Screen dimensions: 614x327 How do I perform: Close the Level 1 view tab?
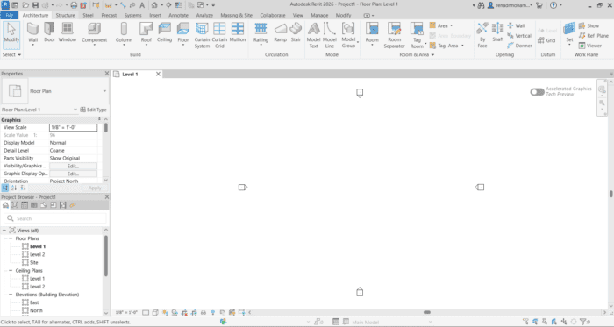pyautogui.click(x=158, y=74)
